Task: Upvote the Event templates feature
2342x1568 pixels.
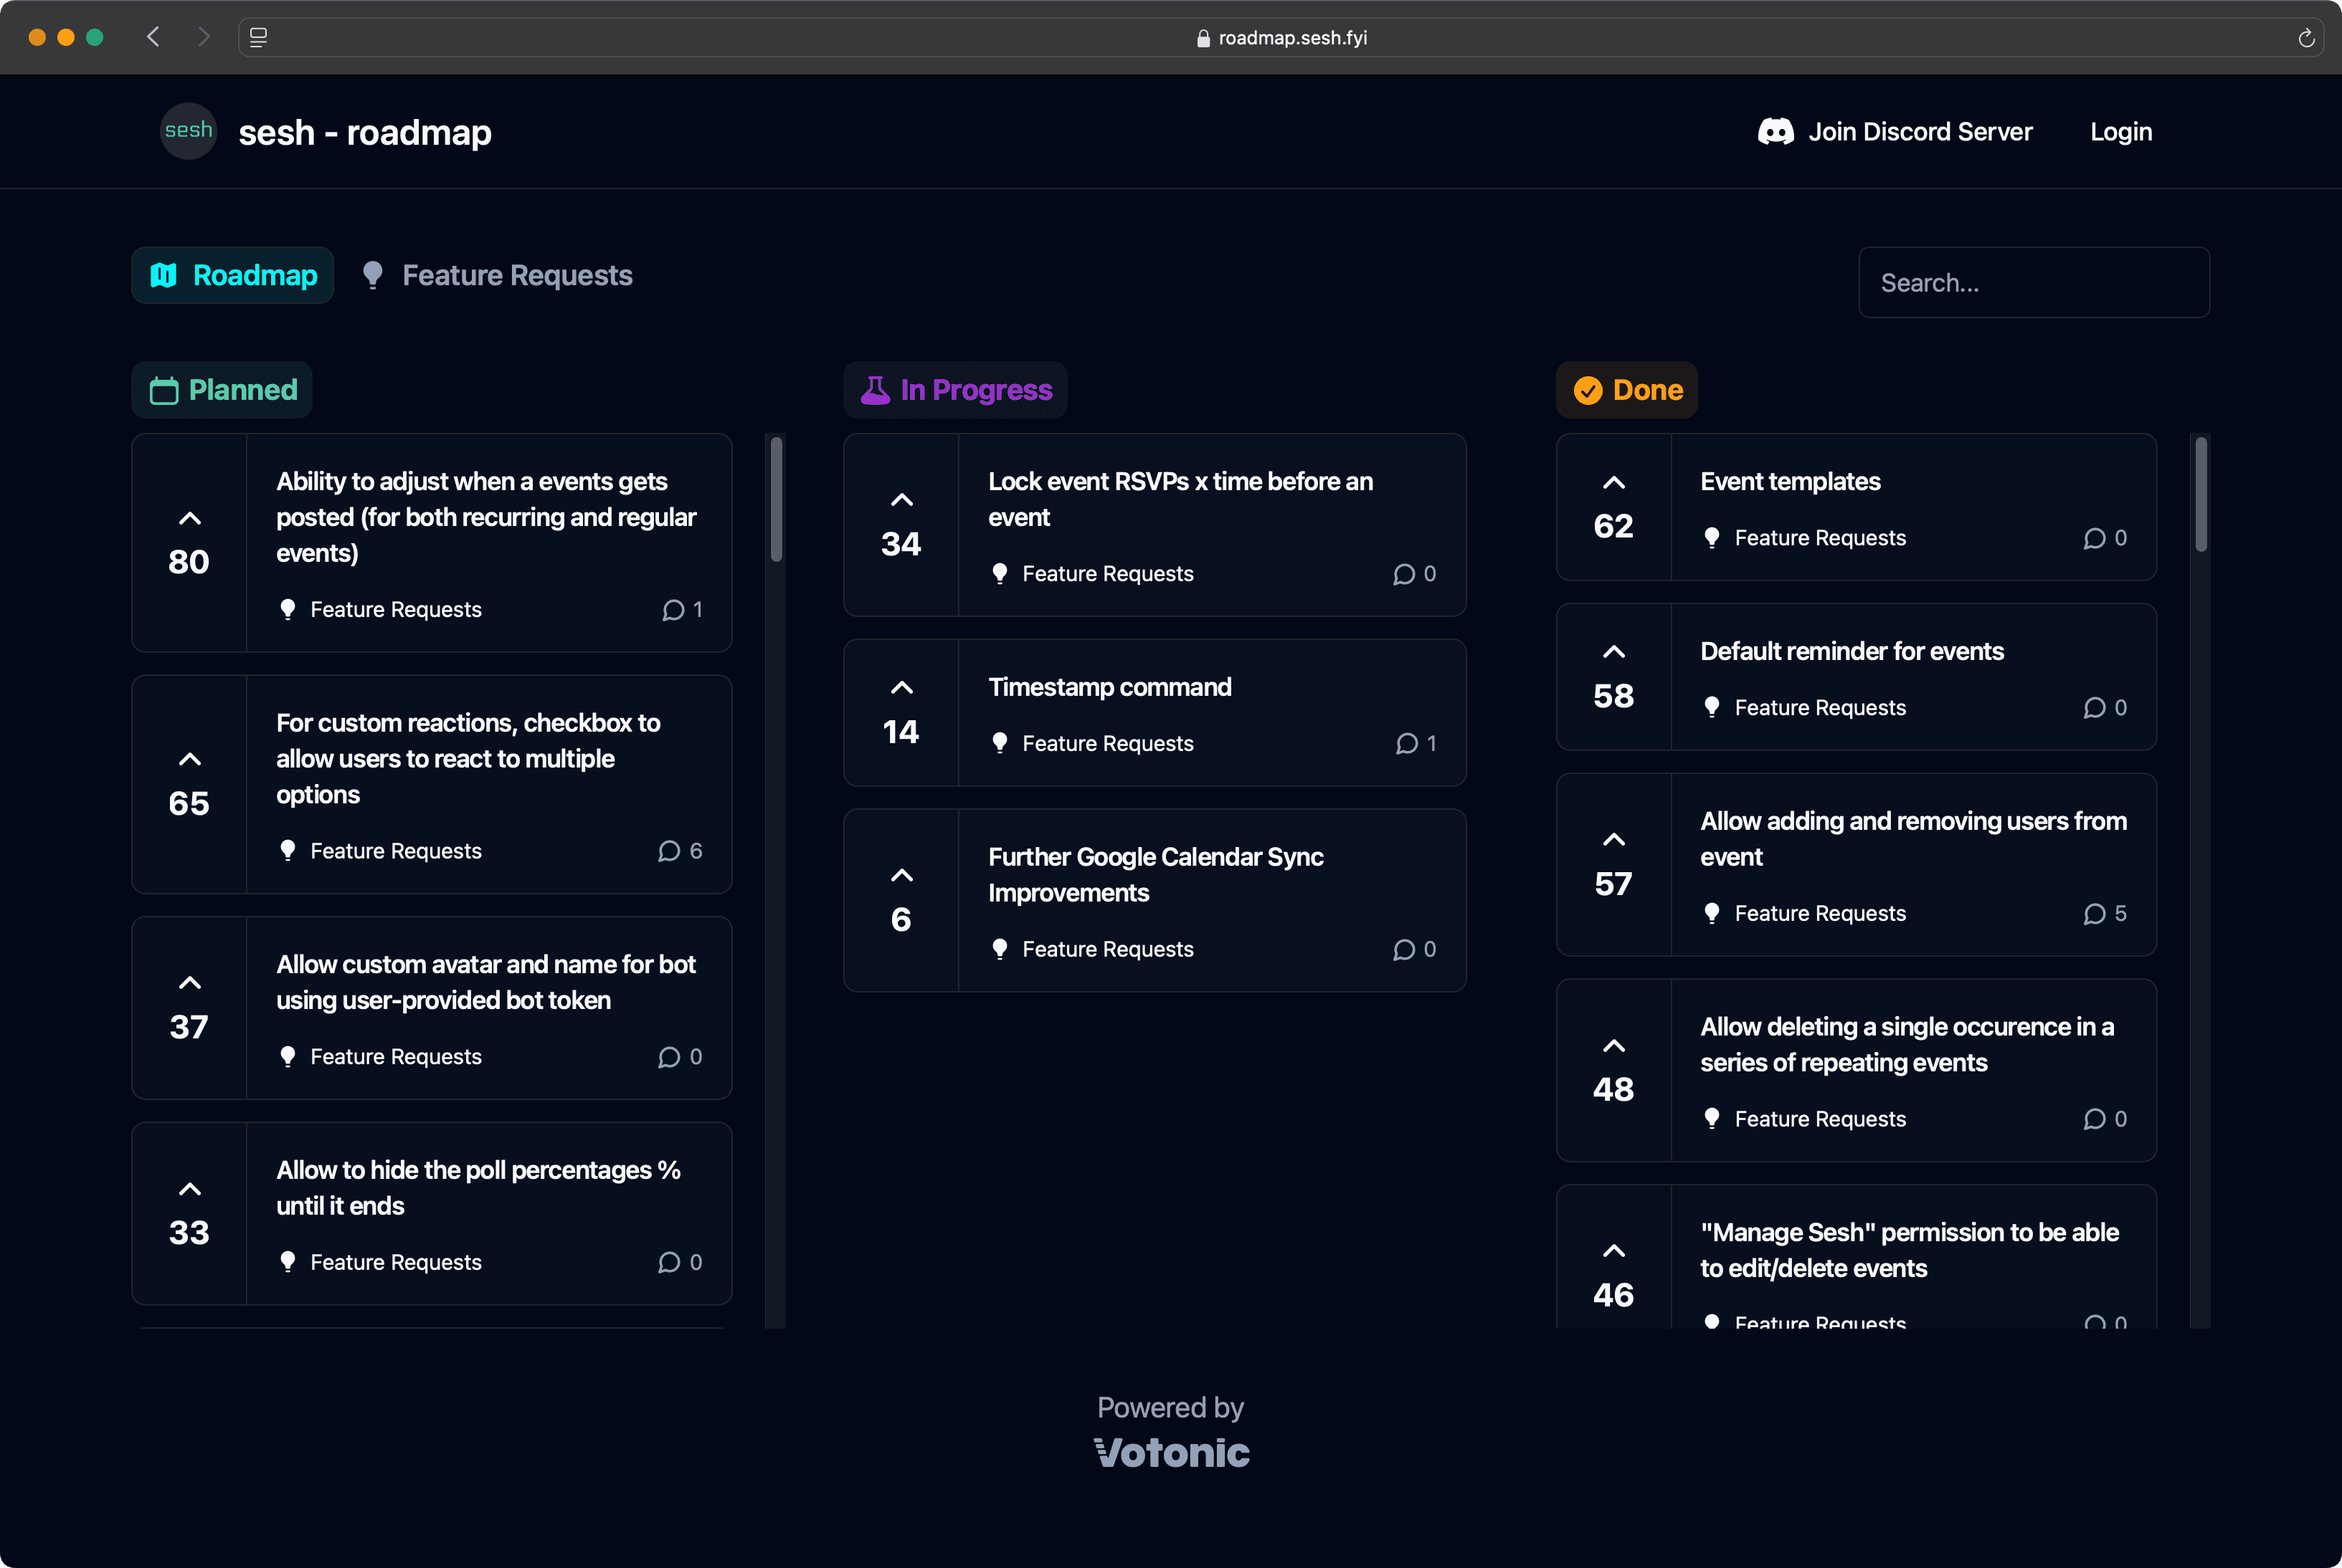Action: coord(1613,481)
